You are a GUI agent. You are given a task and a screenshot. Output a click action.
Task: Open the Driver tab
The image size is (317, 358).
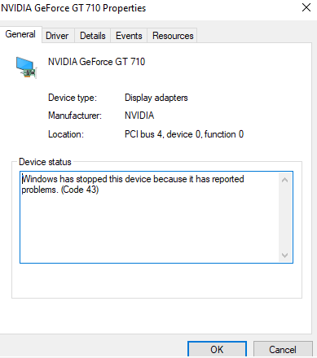[x=57, y=36]
